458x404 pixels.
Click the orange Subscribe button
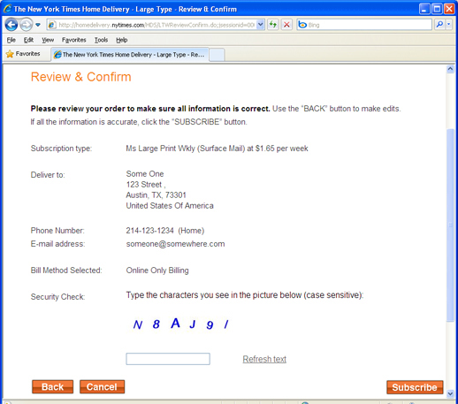tap(415, 387)
